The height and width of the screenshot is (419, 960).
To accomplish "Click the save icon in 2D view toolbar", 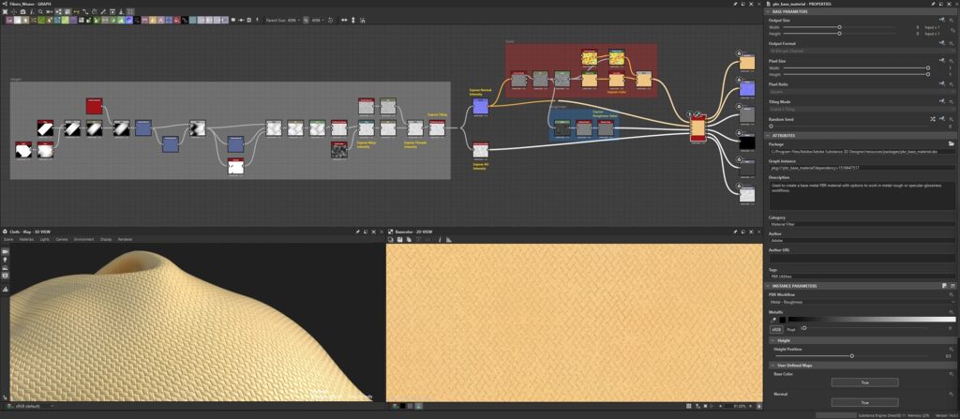I will [400, 239].
